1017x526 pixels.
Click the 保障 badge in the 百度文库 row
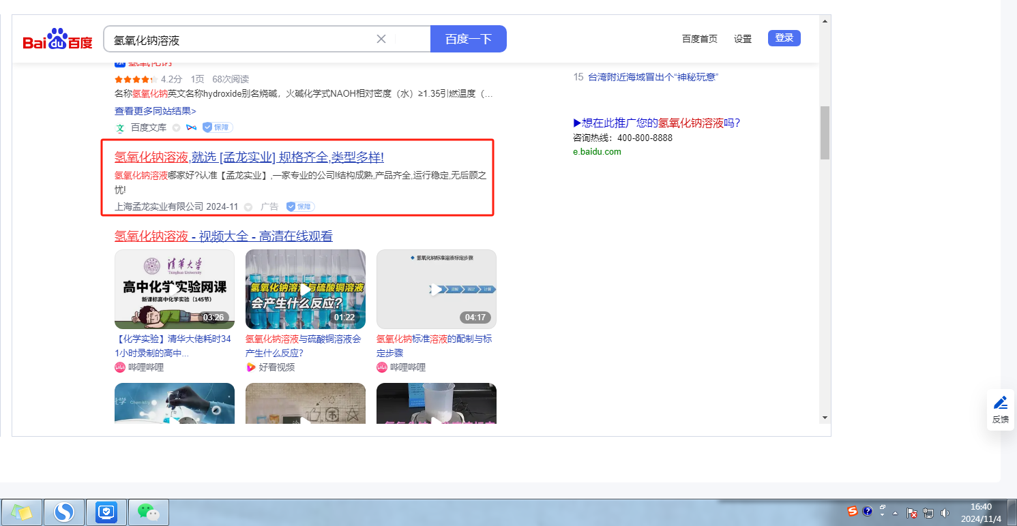click(x=218, y=127)
